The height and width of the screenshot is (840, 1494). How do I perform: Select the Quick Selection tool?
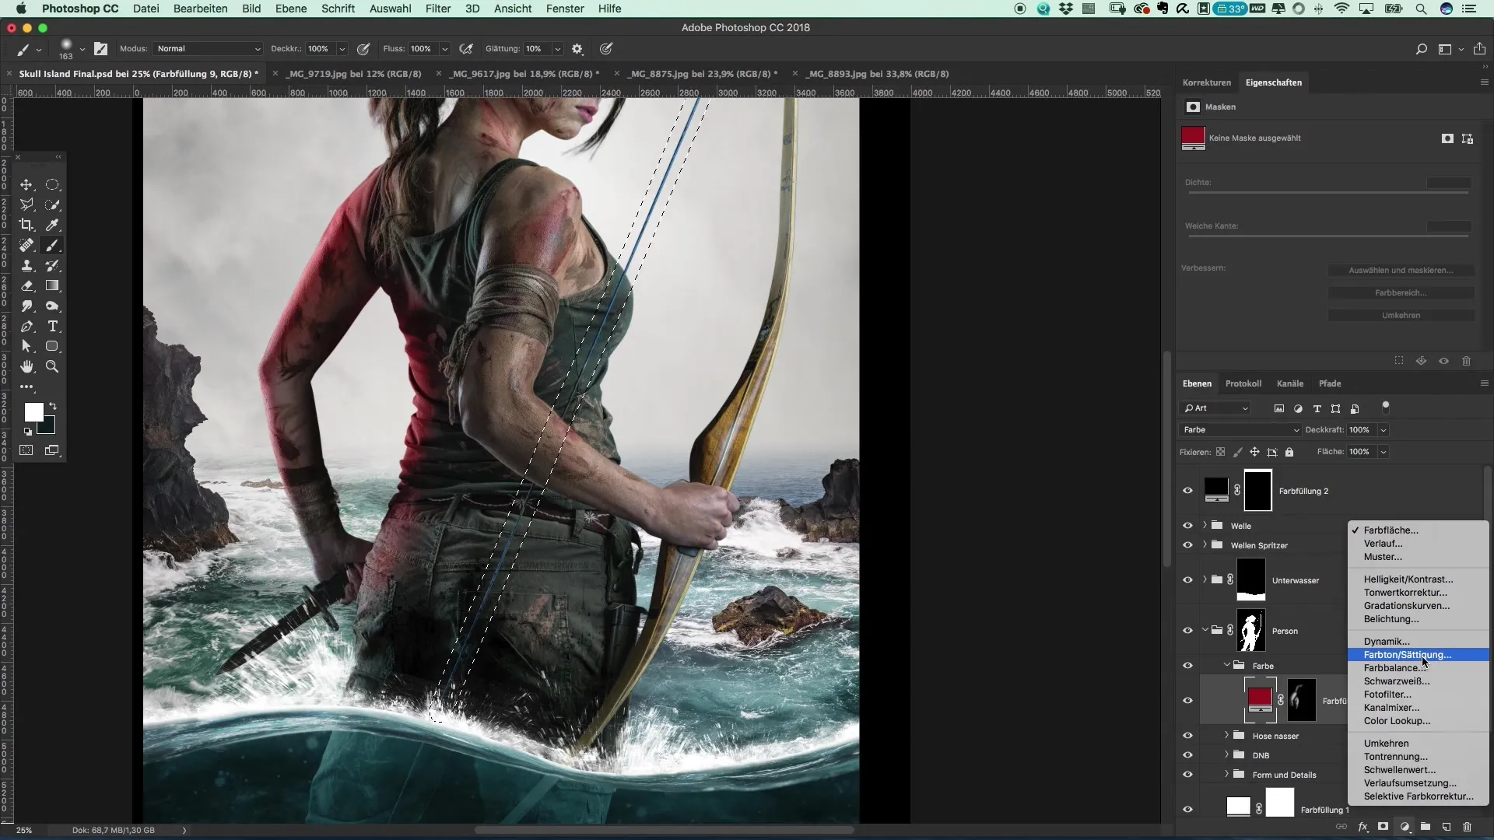pos(52,205)
